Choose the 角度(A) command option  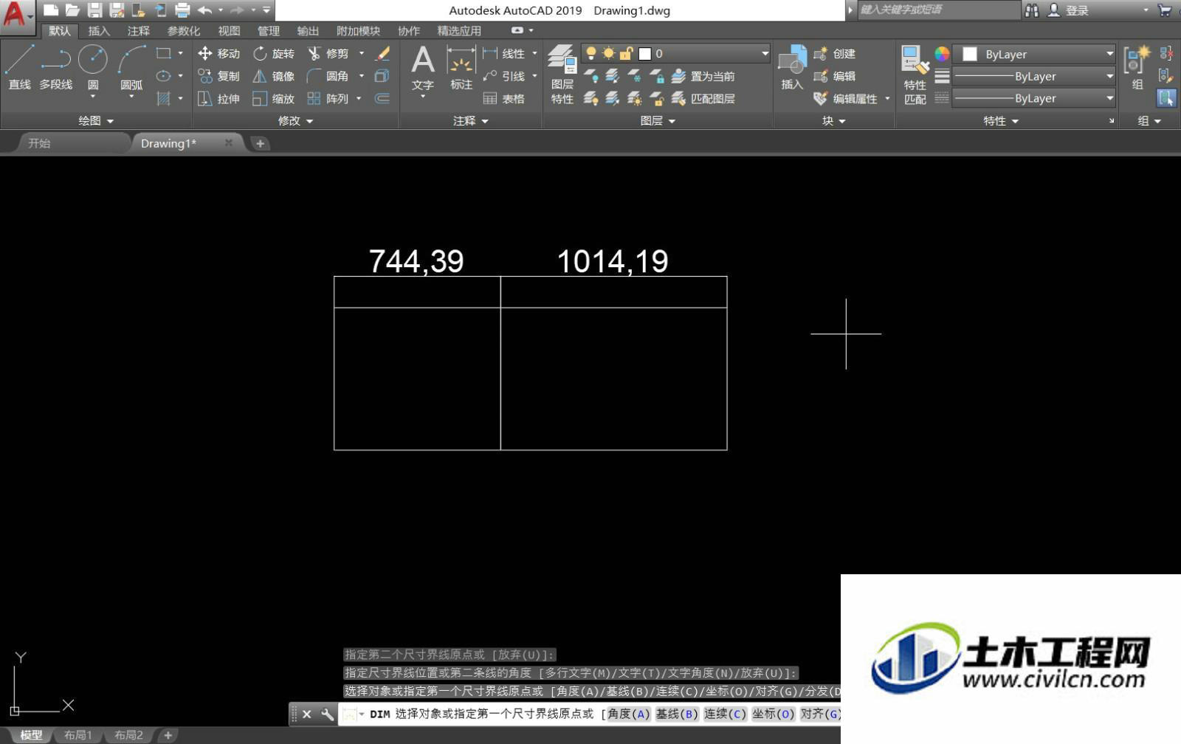pyautogui.click(x=628, y=714)
